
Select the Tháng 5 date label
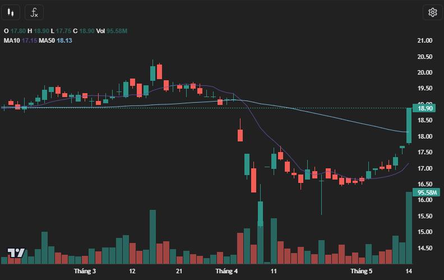coord(362,272)
